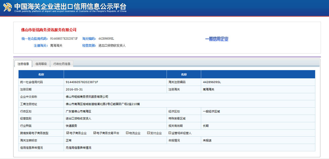
Task: Click the 企业中文名称 row company name value
Action: (x=87, y=97)
